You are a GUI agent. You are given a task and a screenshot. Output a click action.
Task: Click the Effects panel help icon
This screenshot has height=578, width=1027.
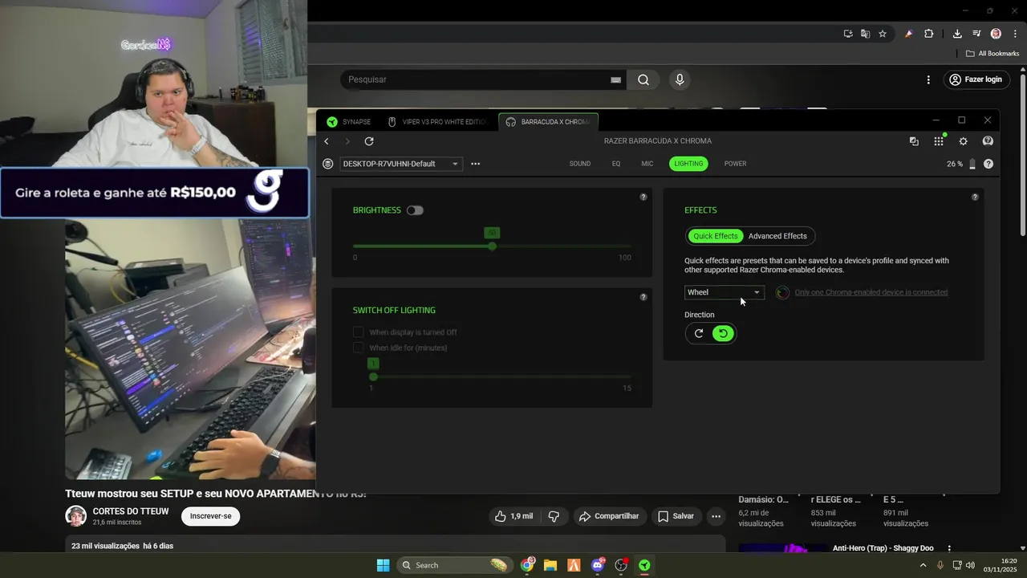(975, 197)
